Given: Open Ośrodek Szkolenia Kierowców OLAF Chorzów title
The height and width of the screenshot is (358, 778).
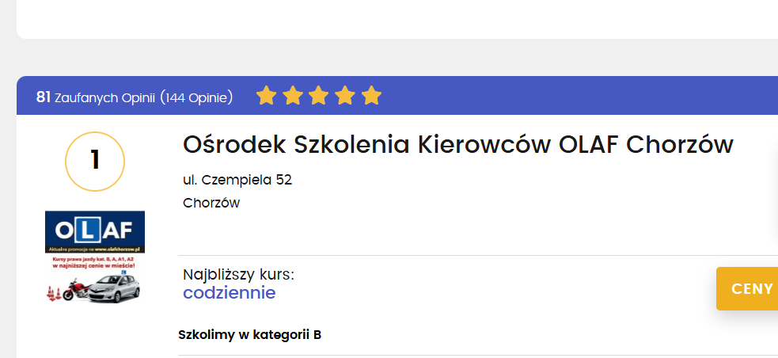Looking at the screenshot, I should click(458, 146).
